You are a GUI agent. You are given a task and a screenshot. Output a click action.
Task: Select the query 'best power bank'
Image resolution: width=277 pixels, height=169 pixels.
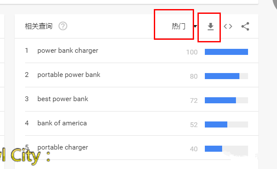[63, 99]
